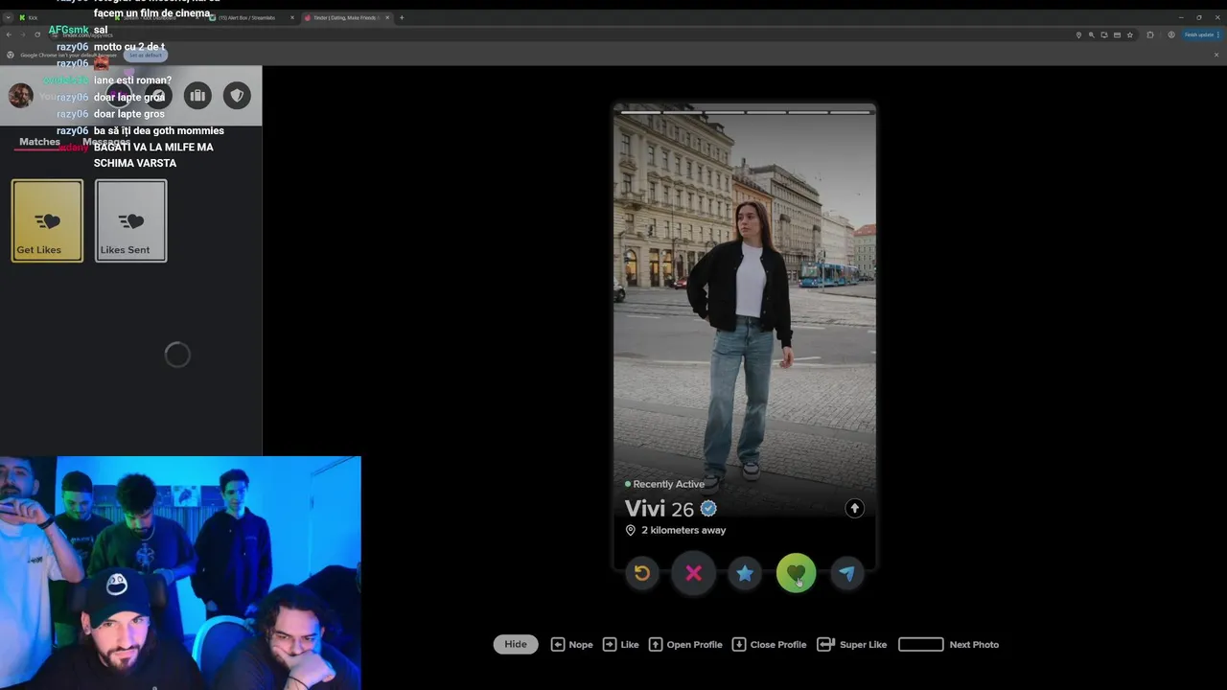Click the briefcase Work Mode icon
Viewport: 1227px width, 690px height.
[197, 95]
